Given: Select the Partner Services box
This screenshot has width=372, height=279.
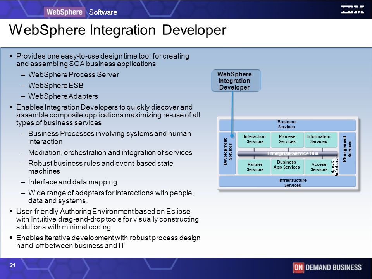Looking at the screenshot, I should pyautogui.click(x=254, y=167).
